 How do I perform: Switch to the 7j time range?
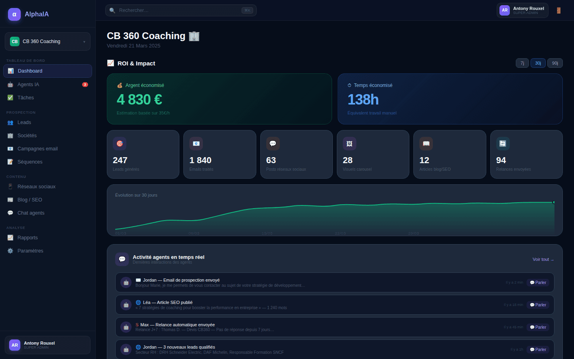pos(522,63)
